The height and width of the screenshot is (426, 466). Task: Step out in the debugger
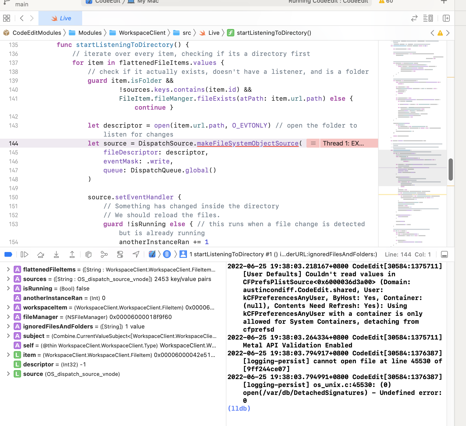72,254
